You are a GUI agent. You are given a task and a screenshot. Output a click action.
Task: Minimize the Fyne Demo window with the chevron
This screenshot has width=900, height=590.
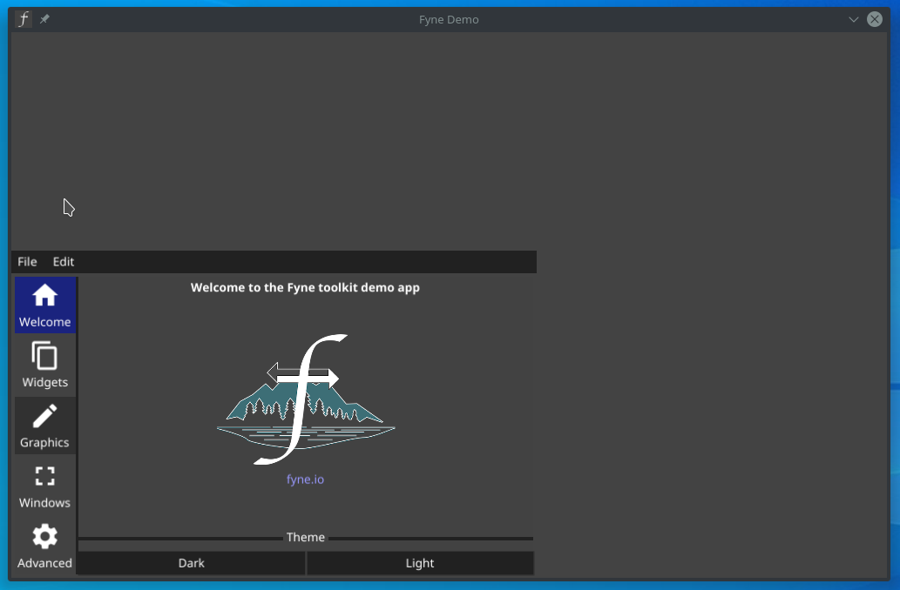point(854,19)
